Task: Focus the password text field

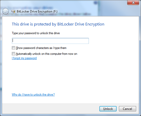Action: point(50,41)
